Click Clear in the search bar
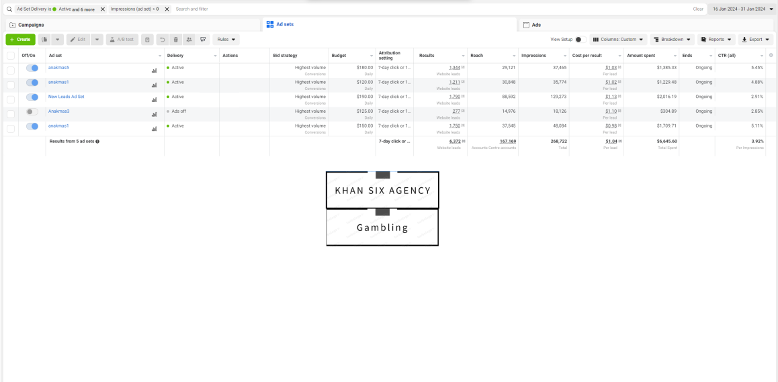Image resolution: width=778 pixels, height=382 pixels. click(698, 9)
